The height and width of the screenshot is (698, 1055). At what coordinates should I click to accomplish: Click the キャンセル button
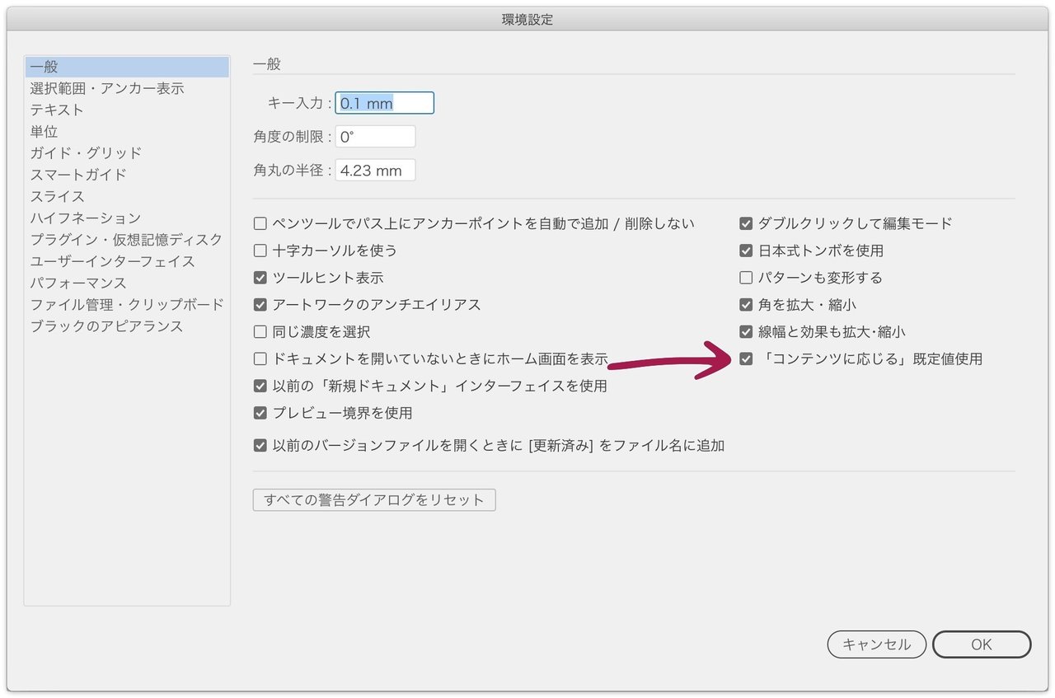(x=877, y=644)
